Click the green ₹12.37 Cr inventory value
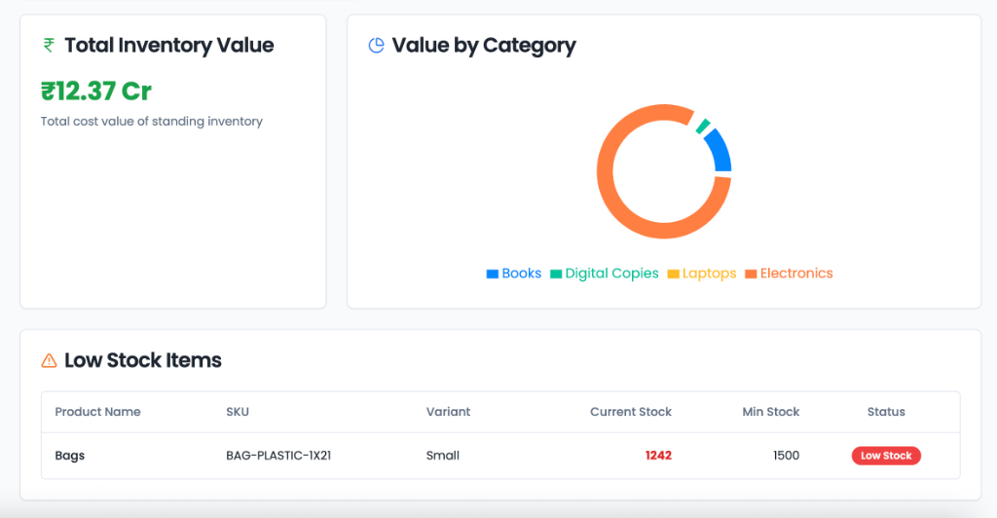The width and height of the screenshot is (997, 518). point(96,92)
